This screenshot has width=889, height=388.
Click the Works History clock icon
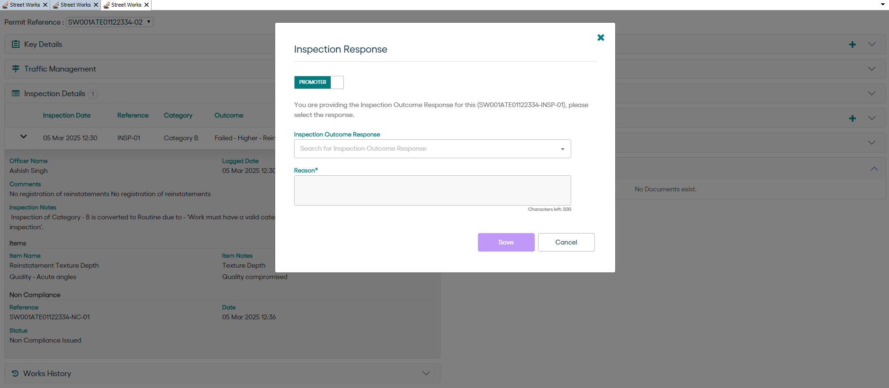[15, 373]
